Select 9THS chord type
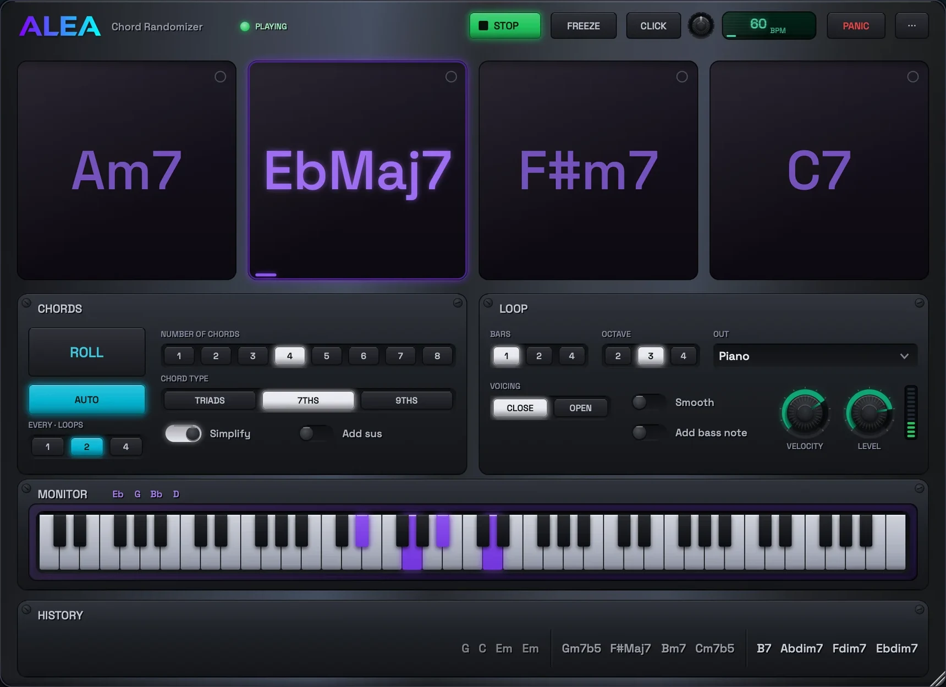 (x=406, y=400)
